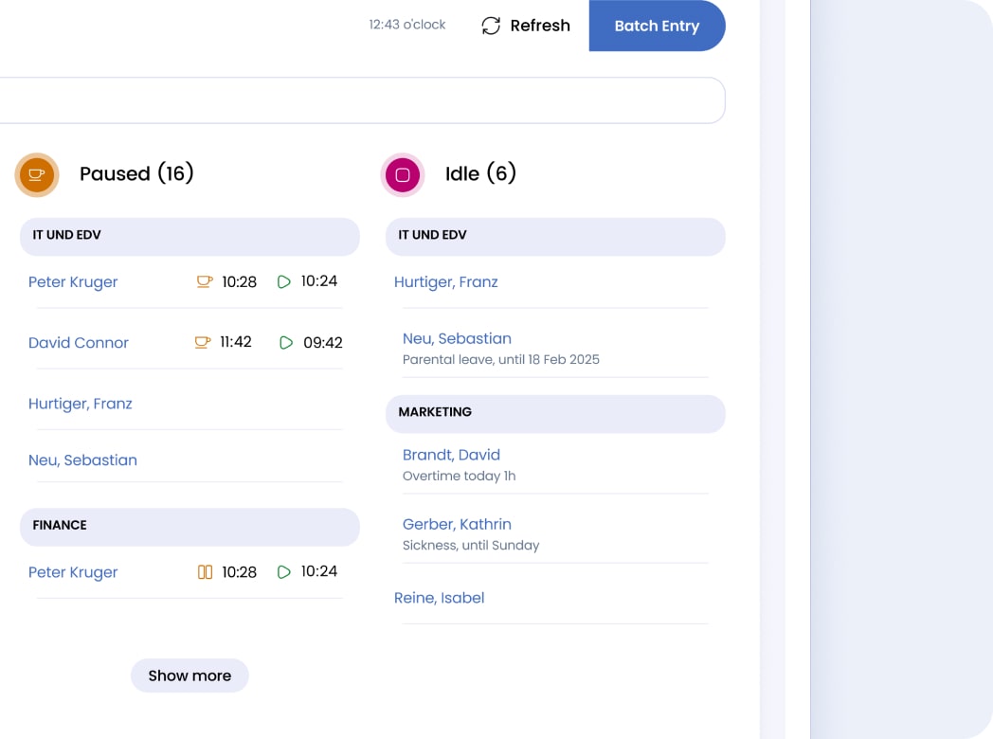
Task: Open Hurtiger, Franz in the Paused column
Action: pos(81,404)
